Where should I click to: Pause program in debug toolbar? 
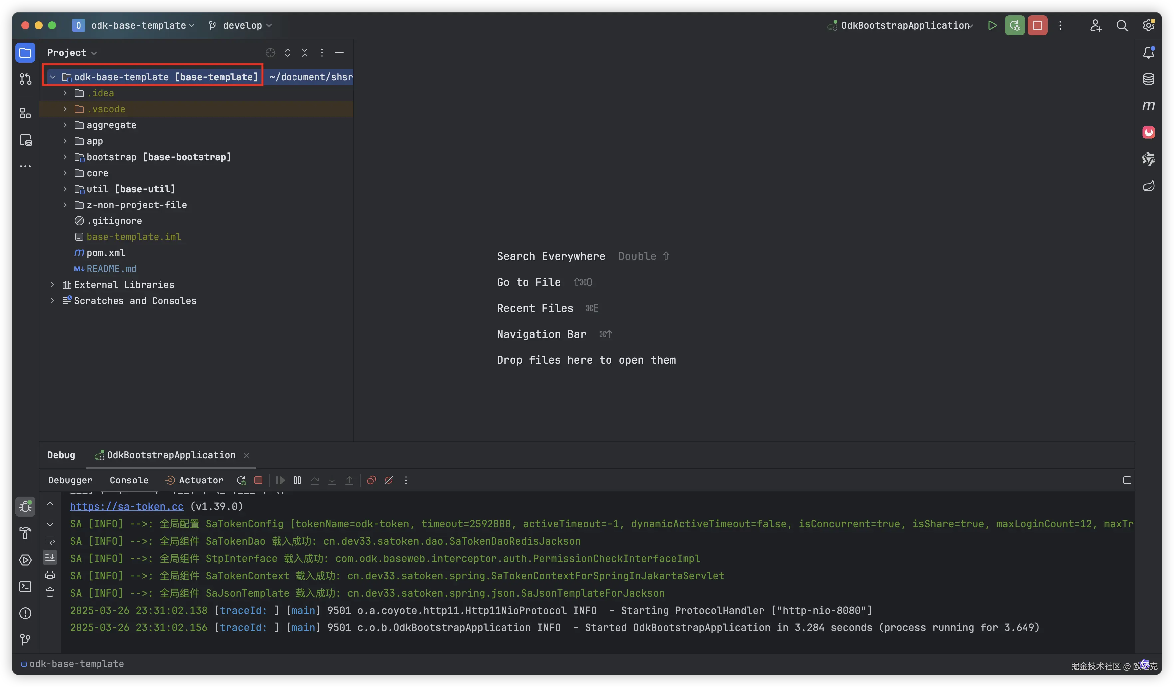(297, 480)
